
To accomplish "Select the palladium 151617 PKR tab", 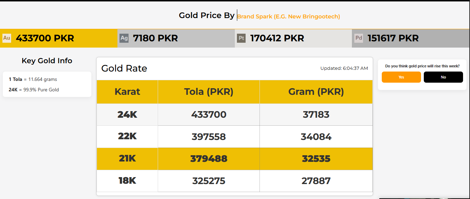I will point(393,38).
